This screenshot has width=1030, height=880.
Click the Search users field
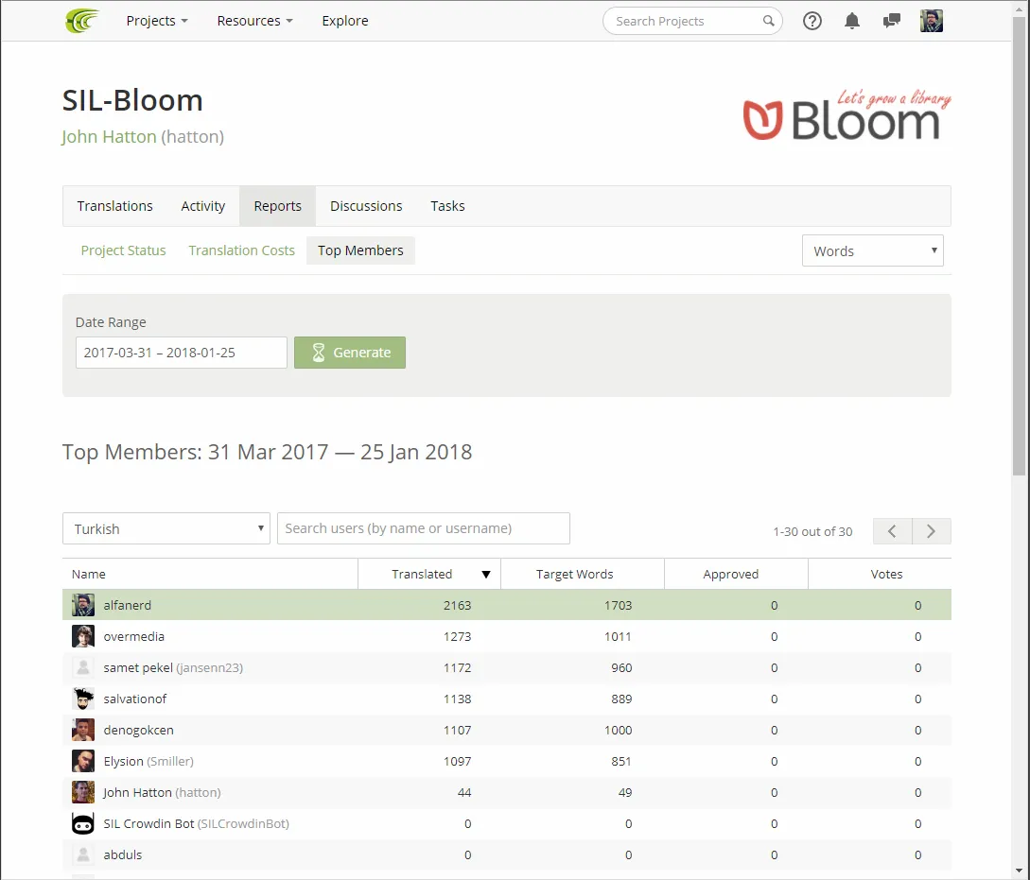[424, 528]
